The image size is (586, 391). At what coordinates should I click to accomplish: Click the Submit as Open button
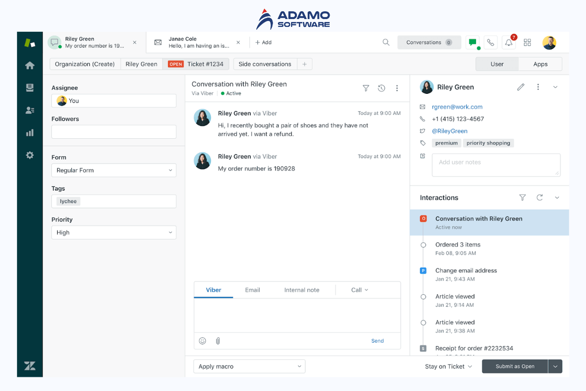tap(515, 367)
